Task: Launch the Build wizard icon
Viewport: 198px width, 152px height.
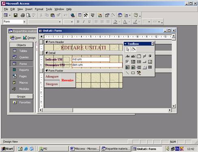Action: (113, 15)
